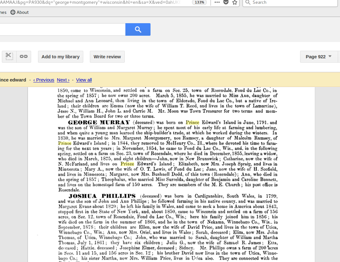Viewport: 340px width, 262px height.
Task: Click in the browser Search field
Action: [292, 3]
